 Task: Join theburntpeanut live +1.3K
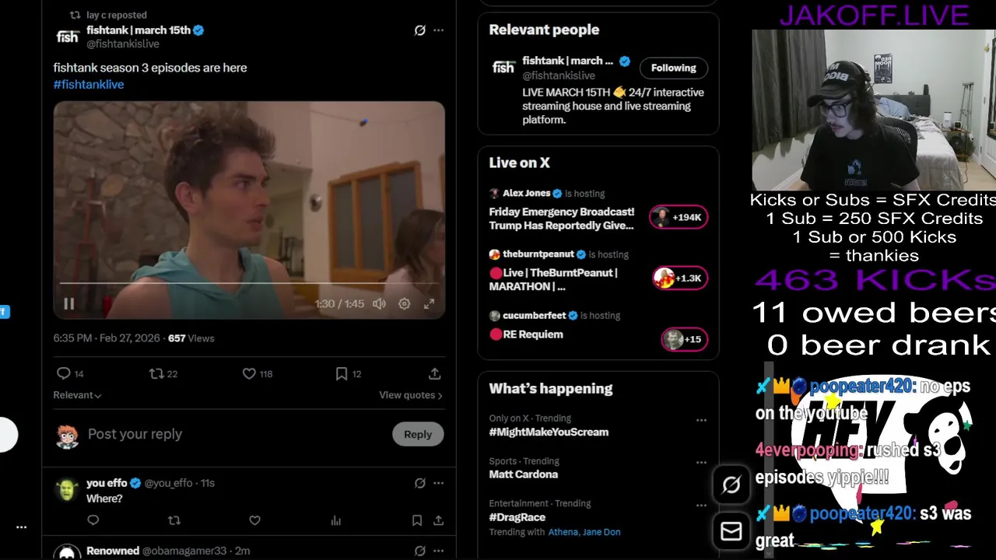[680, 278]
